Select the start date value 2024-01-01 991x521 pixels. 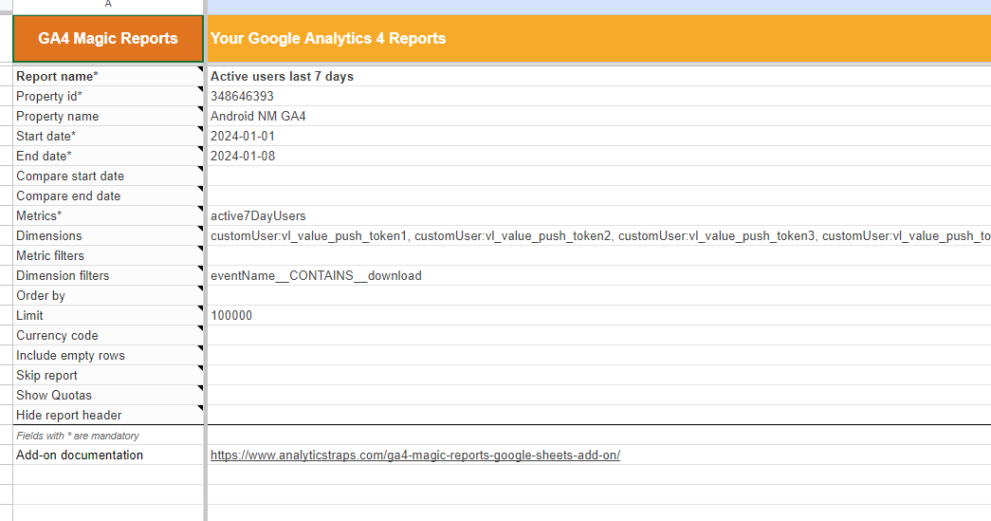pyautogui.click(x=599, y=136)
